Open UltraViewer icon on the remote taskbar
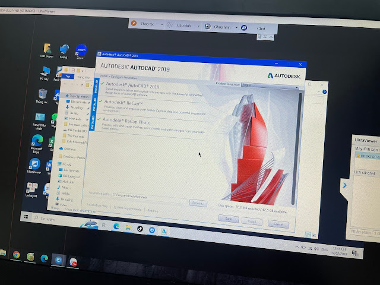Screen dimensions: 380x285 [x=152, y=230]
